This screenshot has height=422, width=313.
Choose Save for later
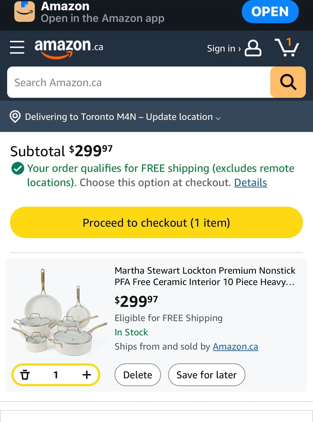[x=206, y=375]
